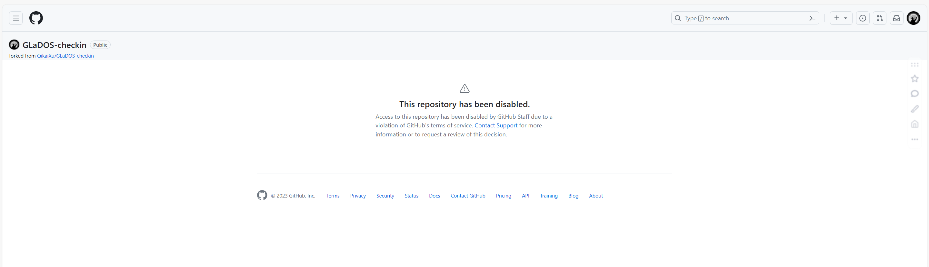Click the star icon in side panel
The width and height of the screenshot is (929, 267).
coord(914,78)
